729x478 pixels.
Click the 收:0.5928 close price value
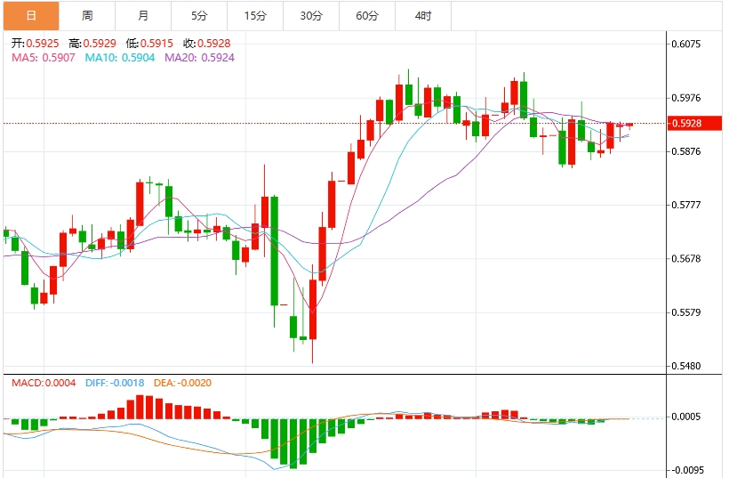point(206,44)
